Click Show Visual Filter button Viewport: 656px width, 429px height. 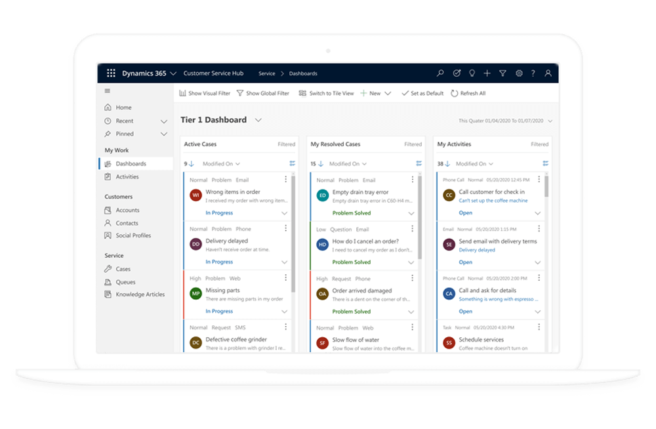click(205, 93)
